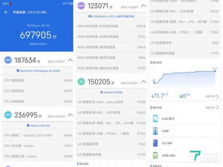
Task: Click the 30° start point on temperature chart
Action: tap(154, 83)
